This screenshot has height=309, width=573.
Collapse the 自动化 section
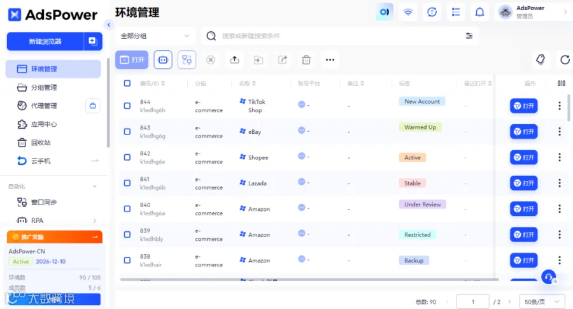click(94, 187)
